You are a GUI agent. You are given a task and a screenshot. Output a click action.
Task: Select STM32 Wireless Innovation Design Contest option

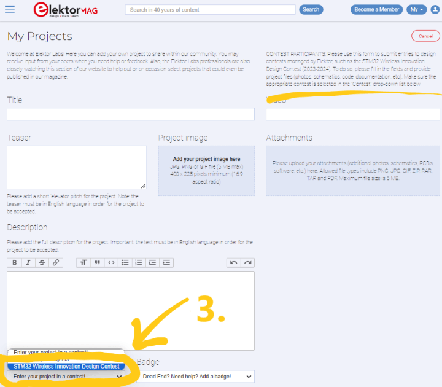click(66, 367)
